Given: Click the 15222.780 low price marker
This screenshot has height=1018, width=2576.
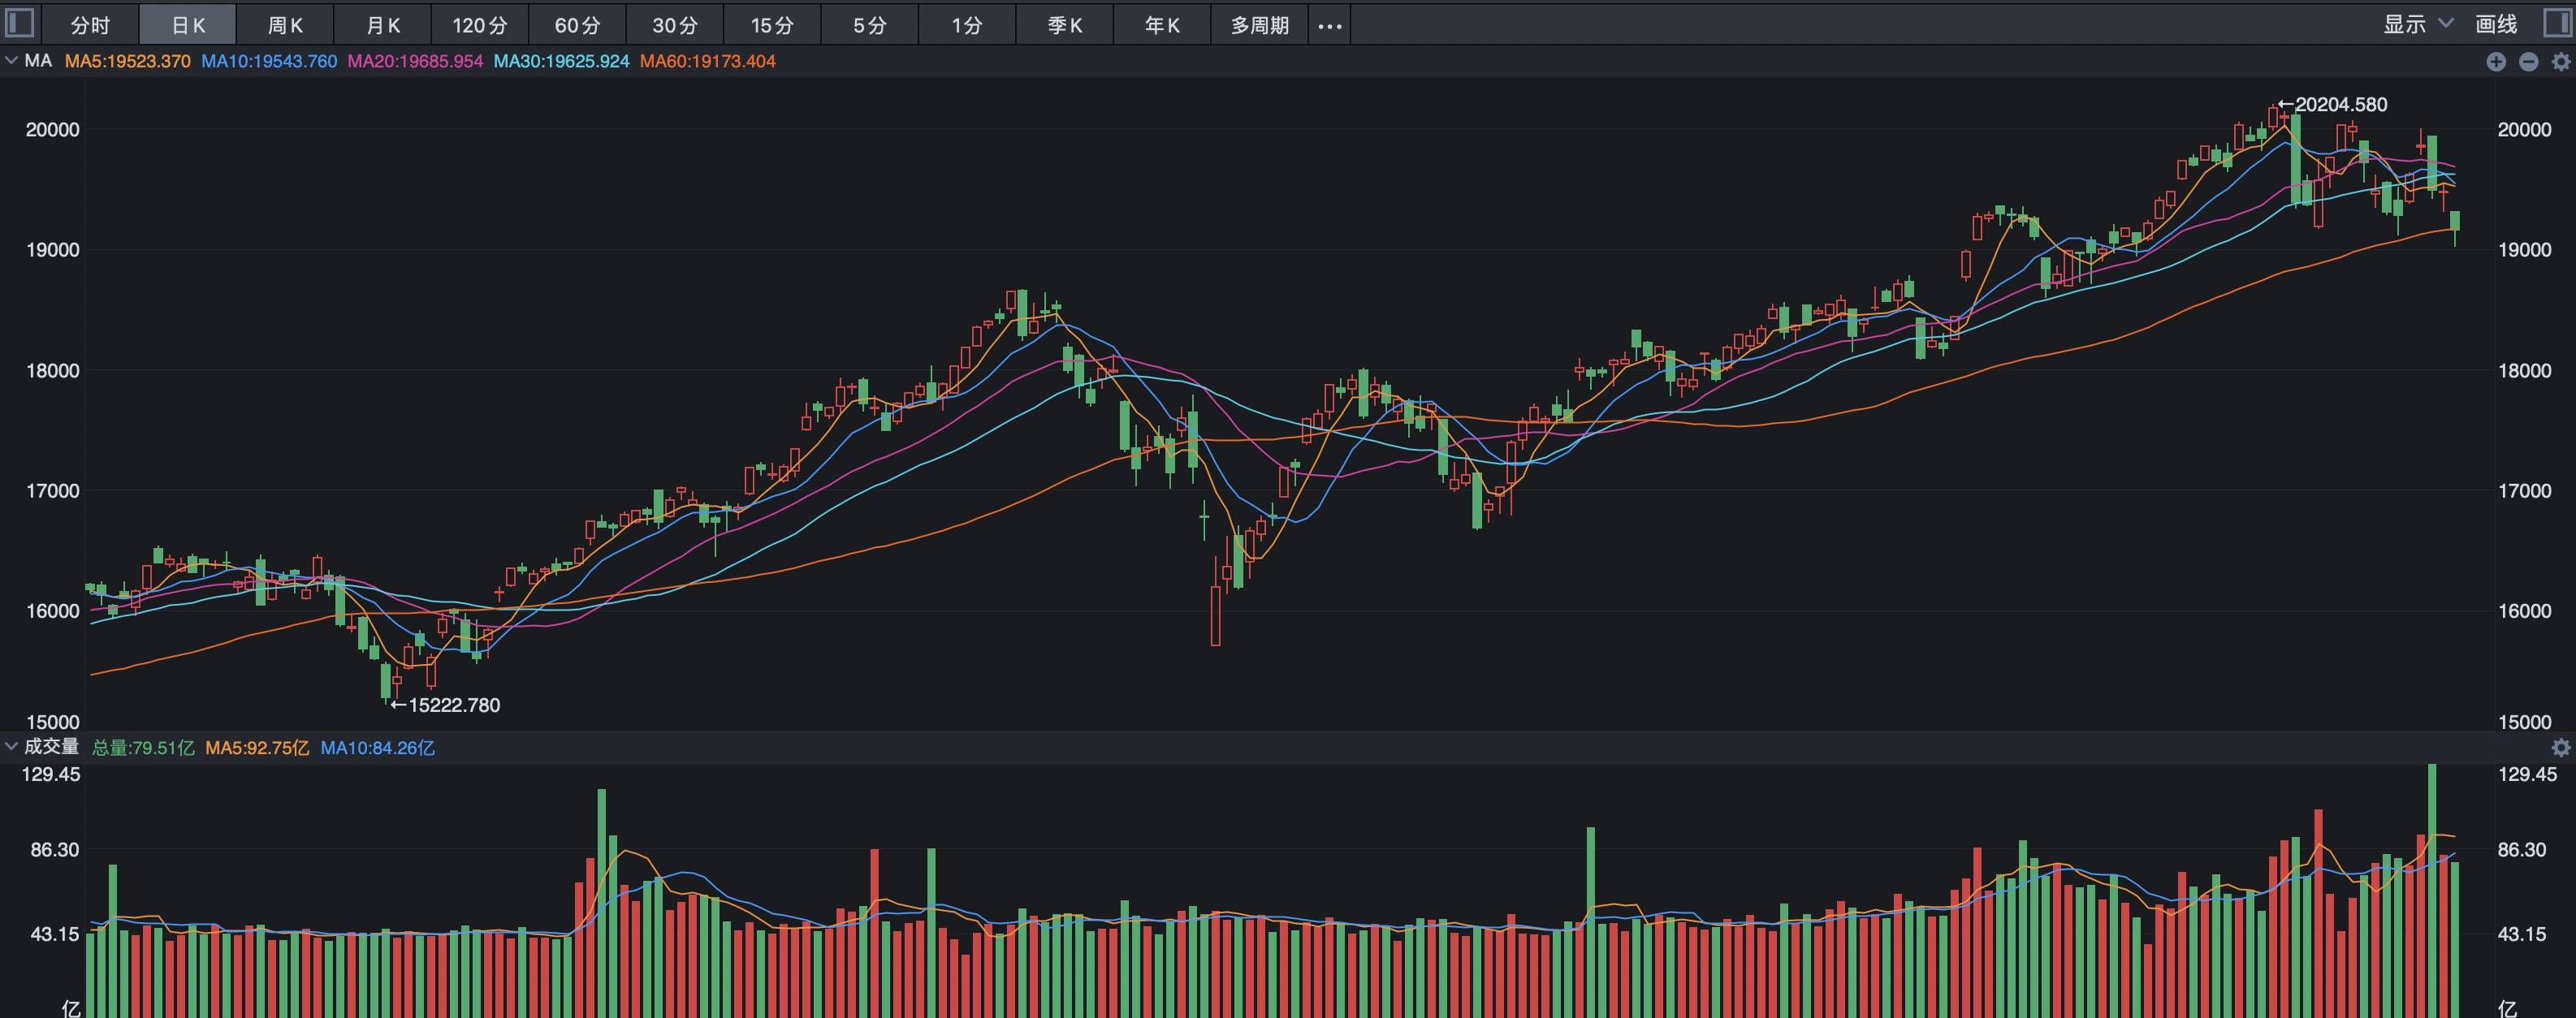Looking at the screenshot, I should coord(453,705).
